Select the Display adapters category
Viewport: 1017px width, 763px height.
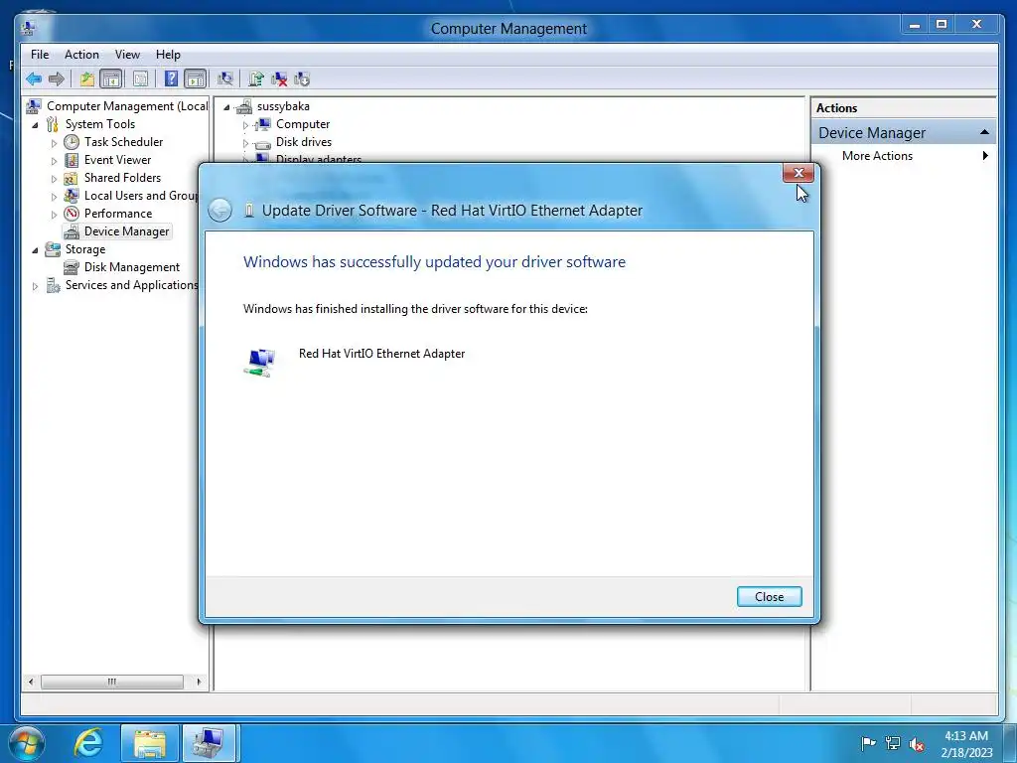tap(319, 158)
